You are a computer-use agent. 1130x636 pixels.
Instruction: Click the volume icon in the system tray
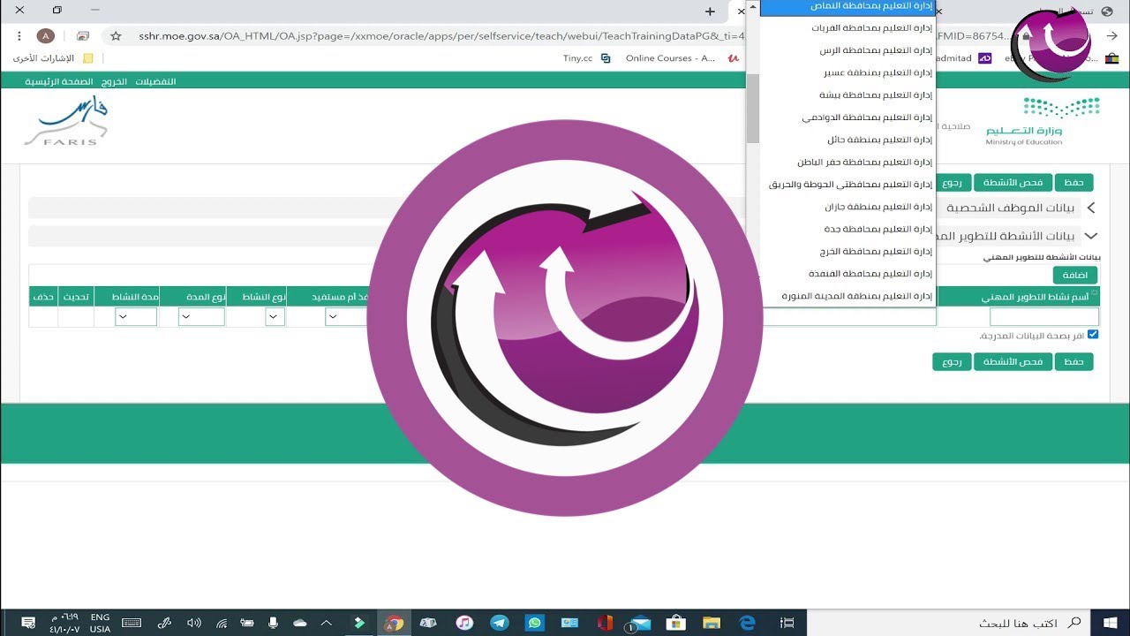(x=194, y=623)
